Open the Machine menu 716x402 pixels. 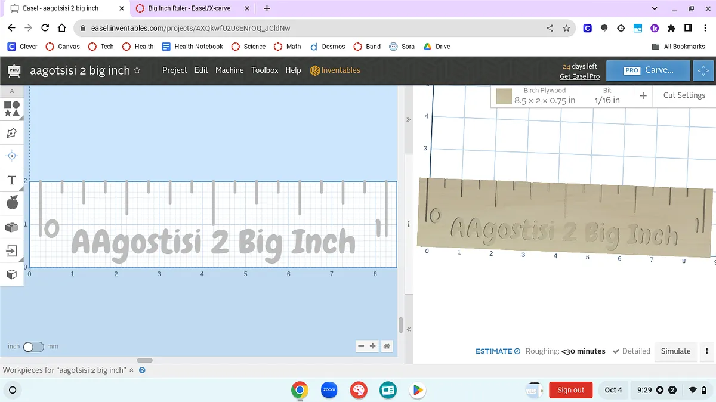[229, 70]
